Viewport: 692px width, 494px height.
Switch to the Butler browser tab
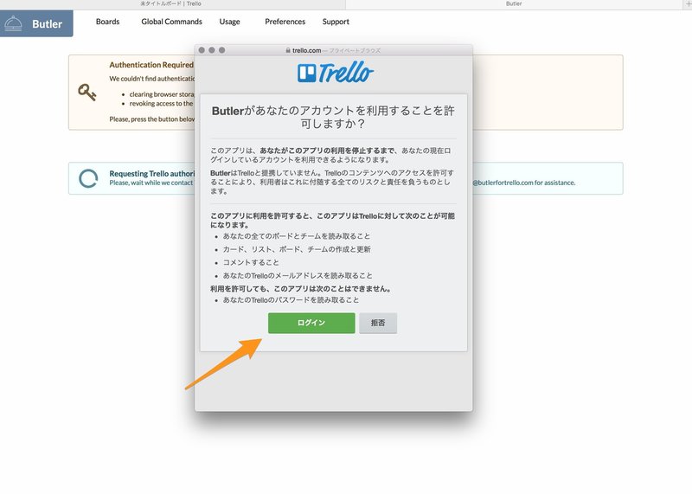[514, 3]
